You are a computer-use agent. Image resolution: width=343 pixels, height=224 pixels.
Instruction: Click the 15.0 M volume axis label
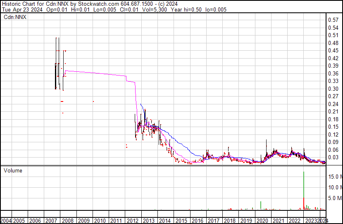[334, 177]
